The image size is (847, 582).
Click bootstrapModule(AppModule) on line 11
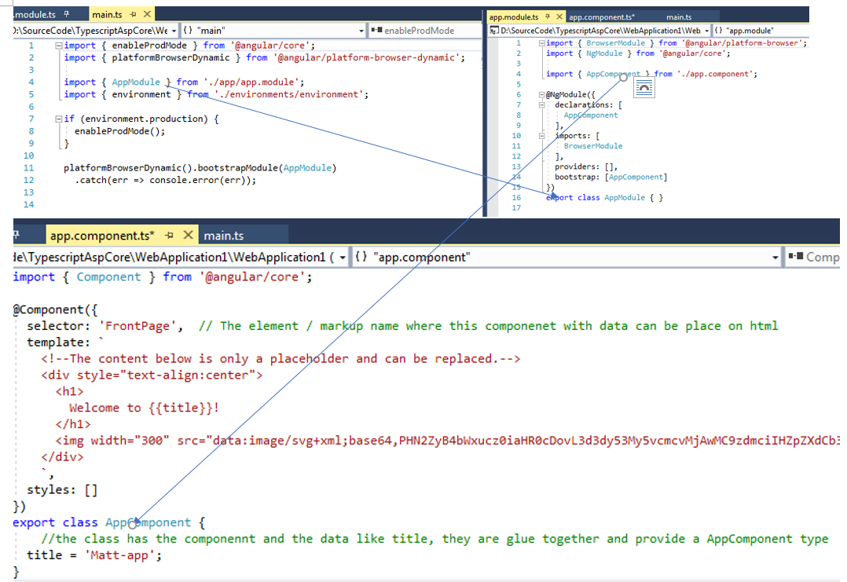[x=267, y=168]
